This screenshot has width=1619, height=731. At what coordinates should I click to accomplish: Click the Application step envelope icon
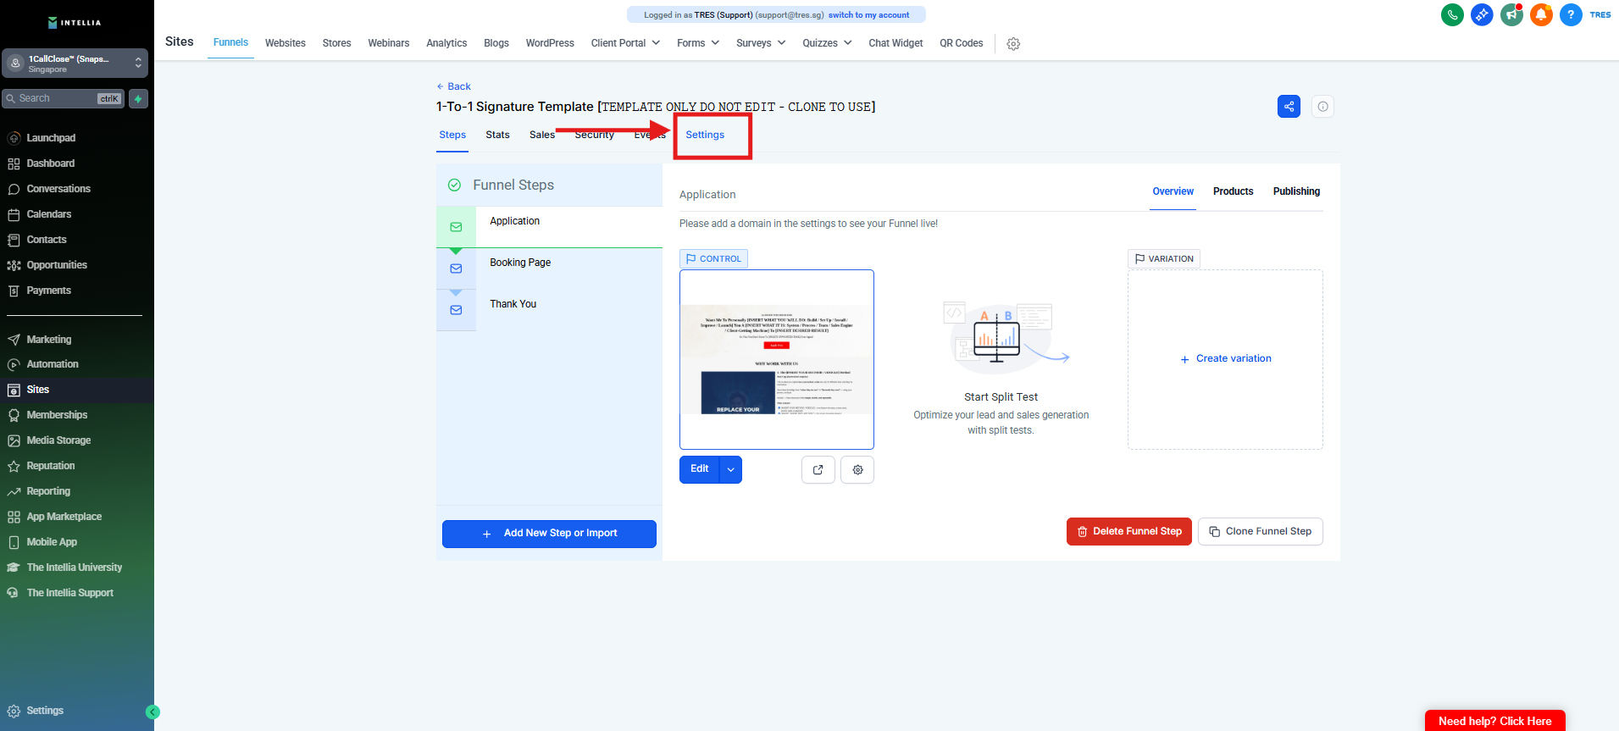pyautogui.click(x=456, y=227)
